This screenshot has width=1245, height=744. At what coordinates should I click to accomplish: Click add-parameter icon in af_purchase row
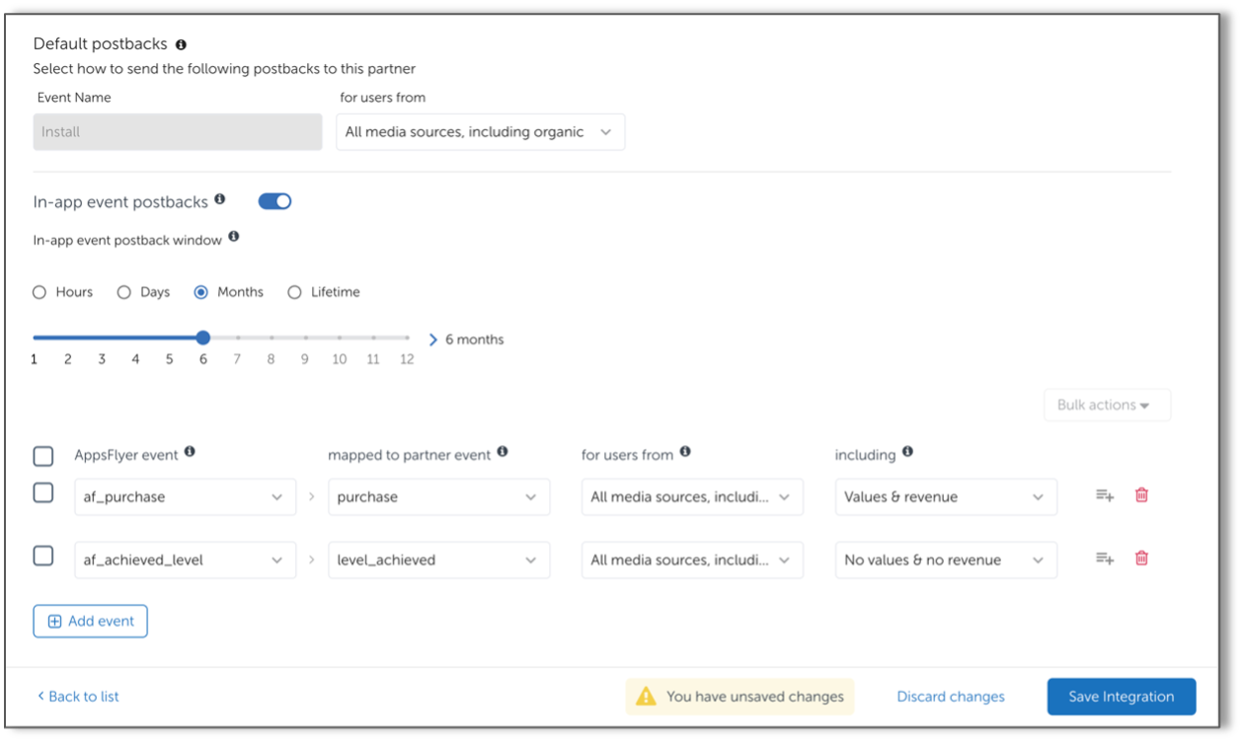tap(1105, 495)
